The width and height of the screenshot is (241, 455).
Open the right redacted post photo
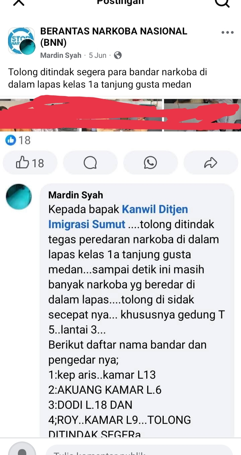pos(203,114)
